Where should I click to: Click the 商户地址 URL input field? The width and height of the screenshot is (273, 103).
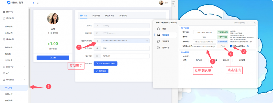tap(204, 32)
